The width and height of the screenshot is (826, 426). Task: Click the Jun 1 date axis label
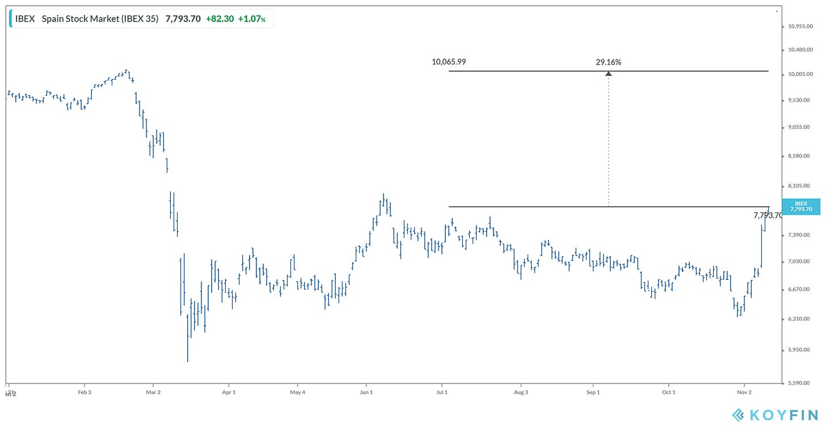366,391
